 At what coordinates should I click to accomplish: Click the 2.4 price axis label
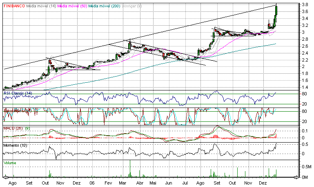pyautogui.click(x=305, y=53)
